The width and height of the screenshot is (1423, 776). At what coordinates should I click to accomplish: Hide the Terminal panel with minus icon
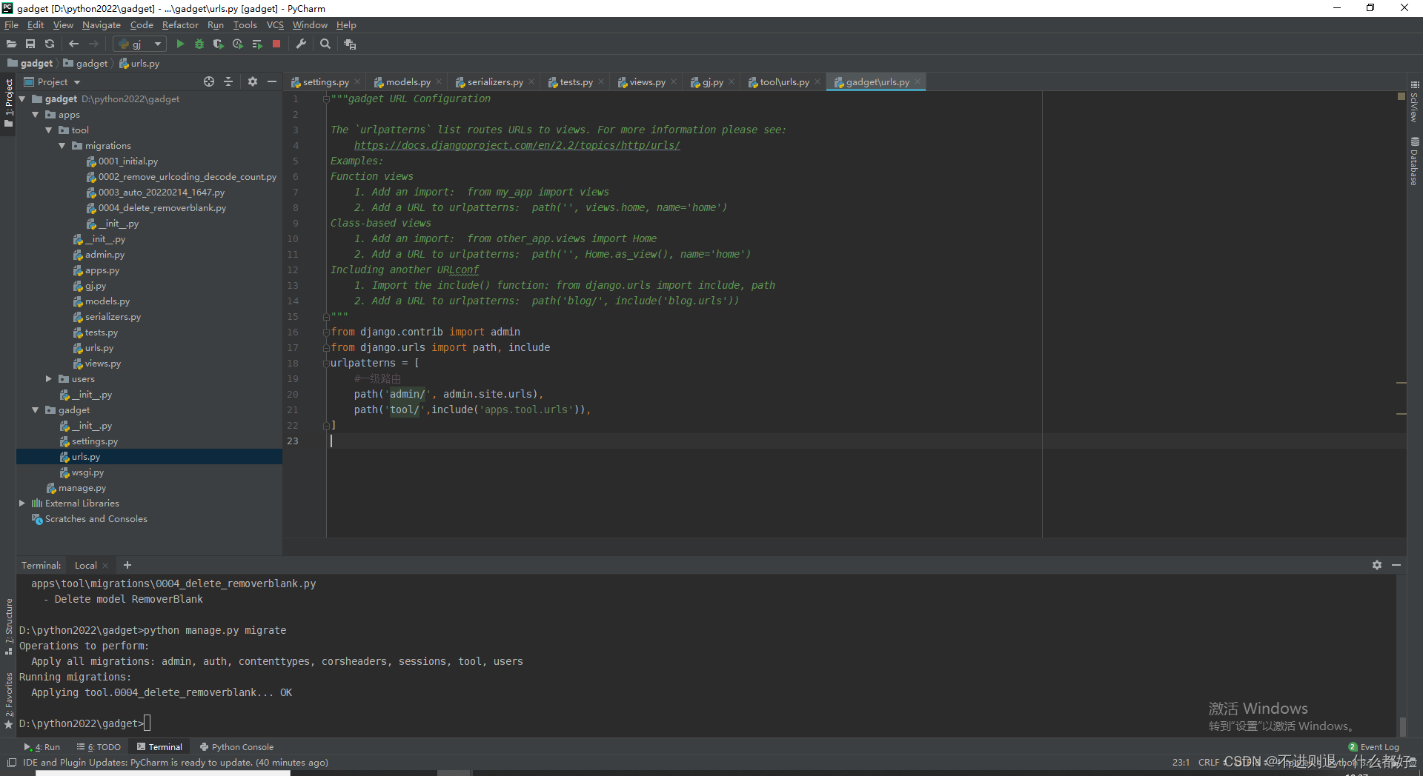[1396, 565]
